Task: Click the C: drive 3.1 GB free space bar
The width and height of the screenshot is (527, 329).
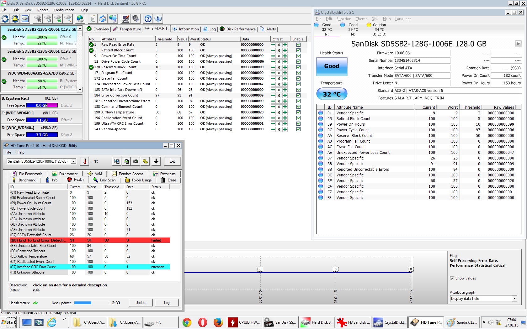Action: pyautogui.click(x=42, y=120)
